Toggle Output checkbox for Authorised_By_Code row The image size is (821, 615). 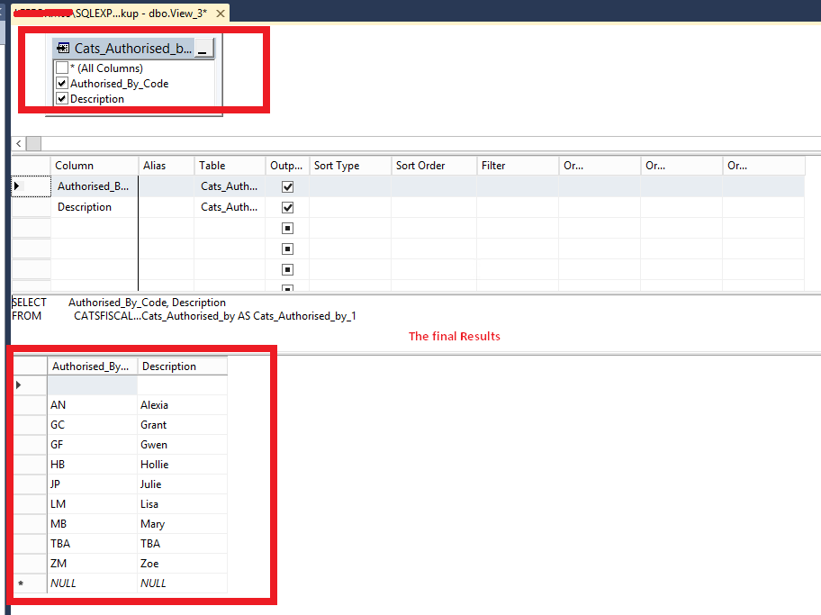click(287, 187)
